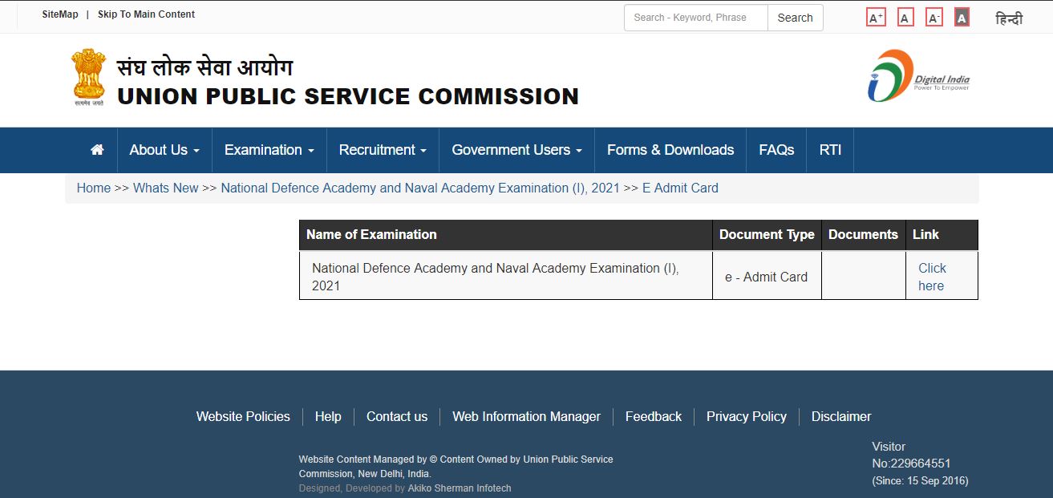Click the Since: 15 Sep 2016 text
This screenshot has width=1053, height=498.
920,481
